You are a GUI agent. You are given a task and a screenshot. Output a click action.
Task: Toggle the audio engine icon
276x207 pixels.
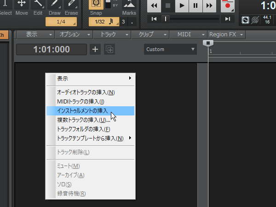245,20
